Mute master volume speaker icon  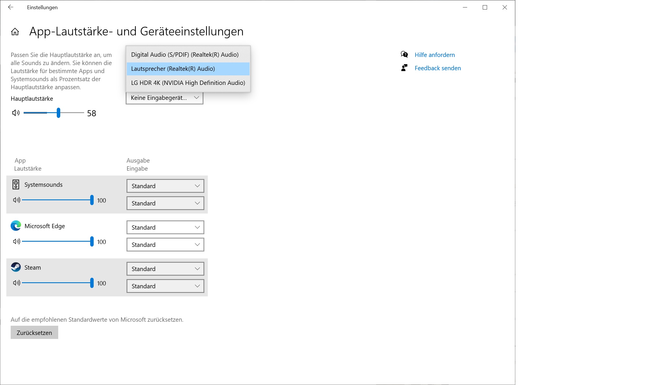[x=16, y=113]
